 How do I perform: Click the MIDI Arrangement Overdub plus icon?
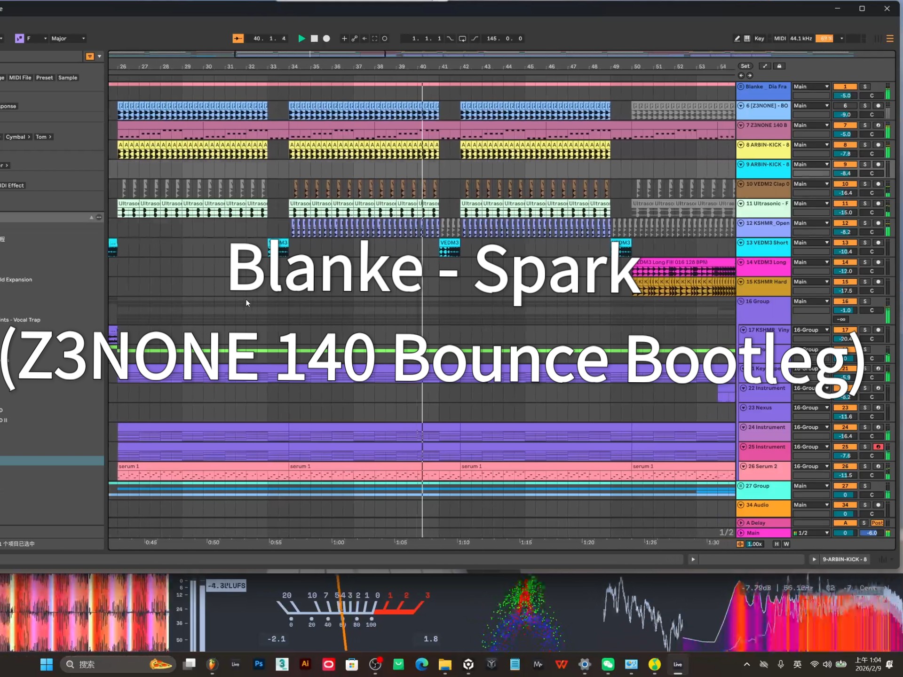pos(344,39)
